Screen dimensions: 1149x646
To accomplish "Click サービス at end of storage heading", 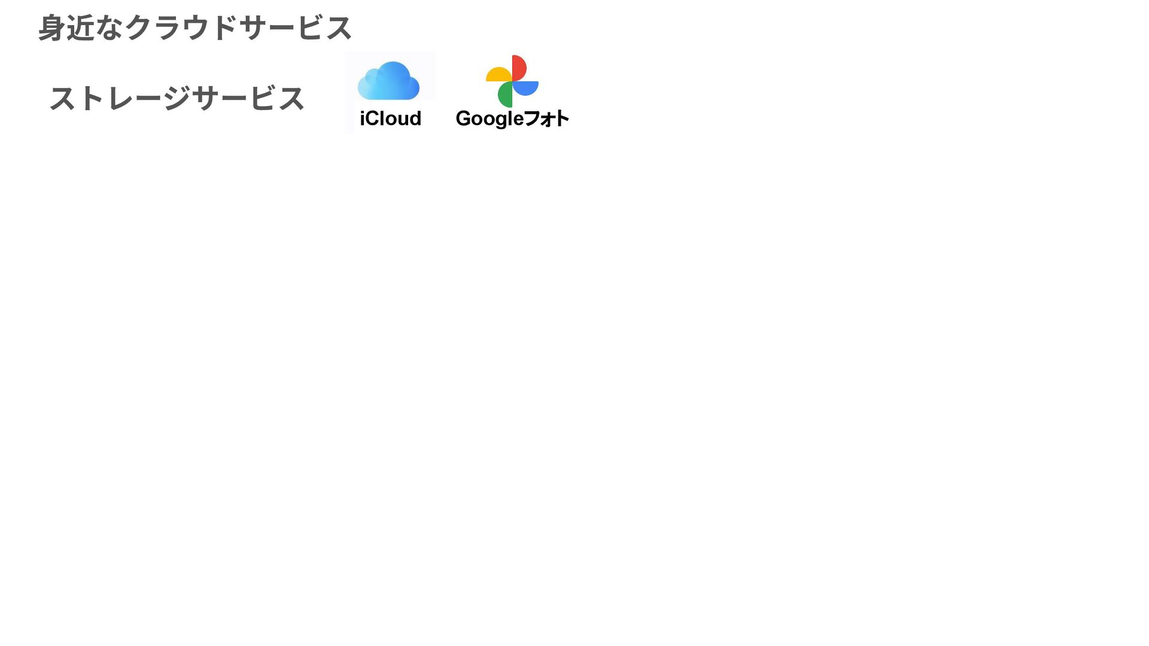I will click(x=248, y=99).
